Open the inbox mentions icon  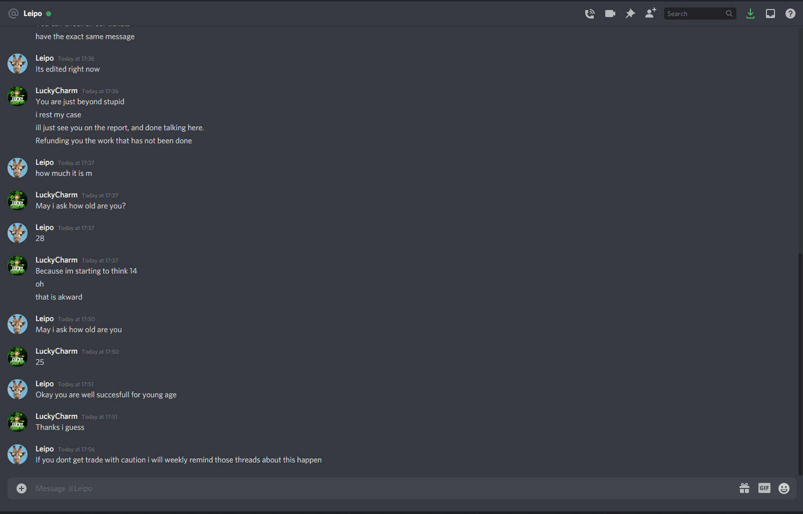click(x=770, y=14)
